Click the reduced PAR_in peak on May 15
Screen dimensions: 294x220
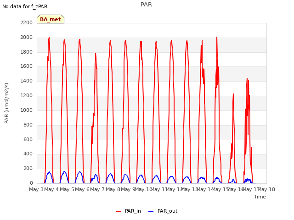pyautogui.click(x=233, y=94)
